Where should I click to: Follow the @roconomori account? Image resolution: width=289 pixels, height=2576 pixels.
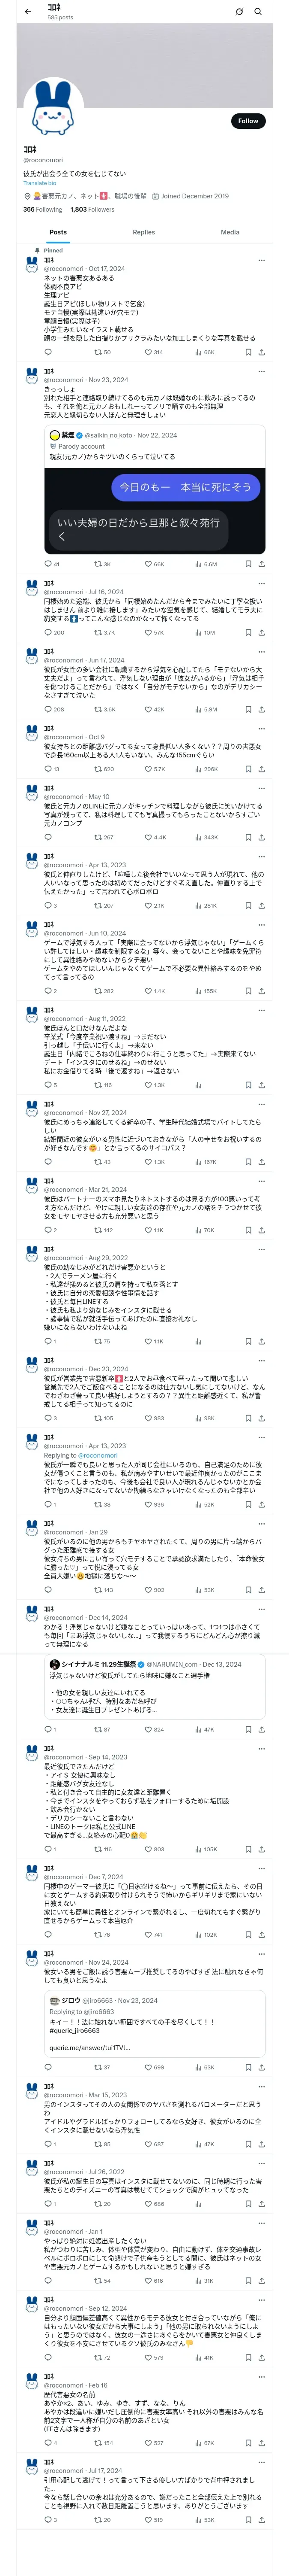(248, 121)
